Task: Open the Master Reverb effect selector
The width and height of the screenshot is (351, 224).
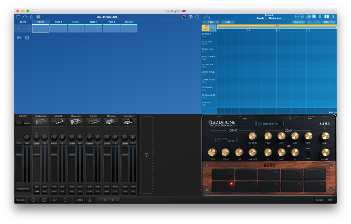Action: pyautogui.click(x=27, y=123)
